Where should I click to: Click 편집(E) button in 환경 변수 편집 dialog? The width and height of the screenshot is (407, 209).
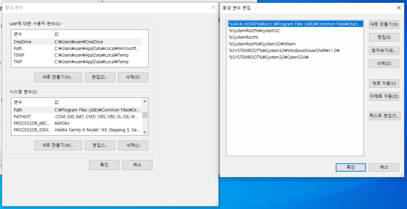point(384,37)
